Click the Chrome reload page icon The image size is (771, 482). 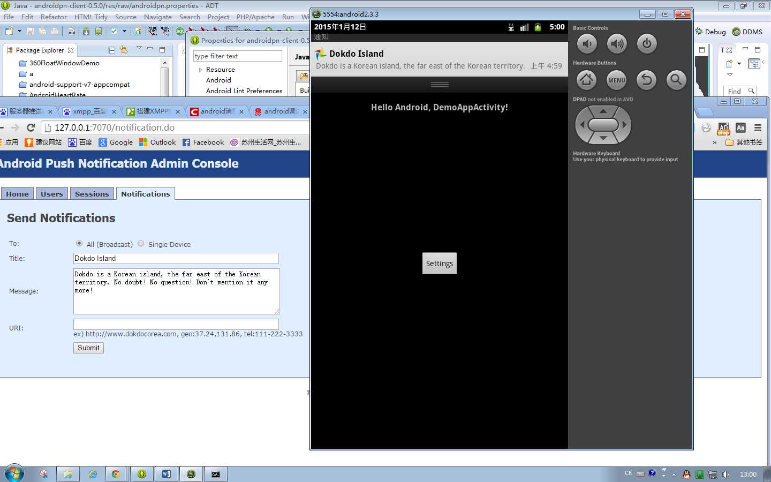tap(31, 127)
